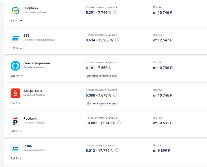Open info icon beside VTB 8.634 - 15.236 %
This screenshot has width=207, height=167.
pos(117,40)
